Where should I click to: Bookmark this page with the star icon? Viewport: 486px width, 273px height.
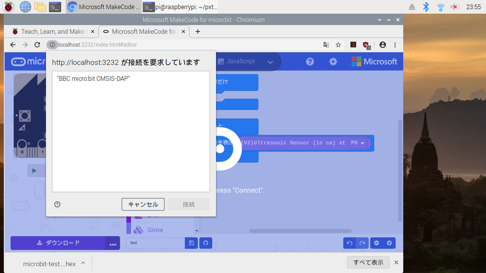(x=338, y=45)
